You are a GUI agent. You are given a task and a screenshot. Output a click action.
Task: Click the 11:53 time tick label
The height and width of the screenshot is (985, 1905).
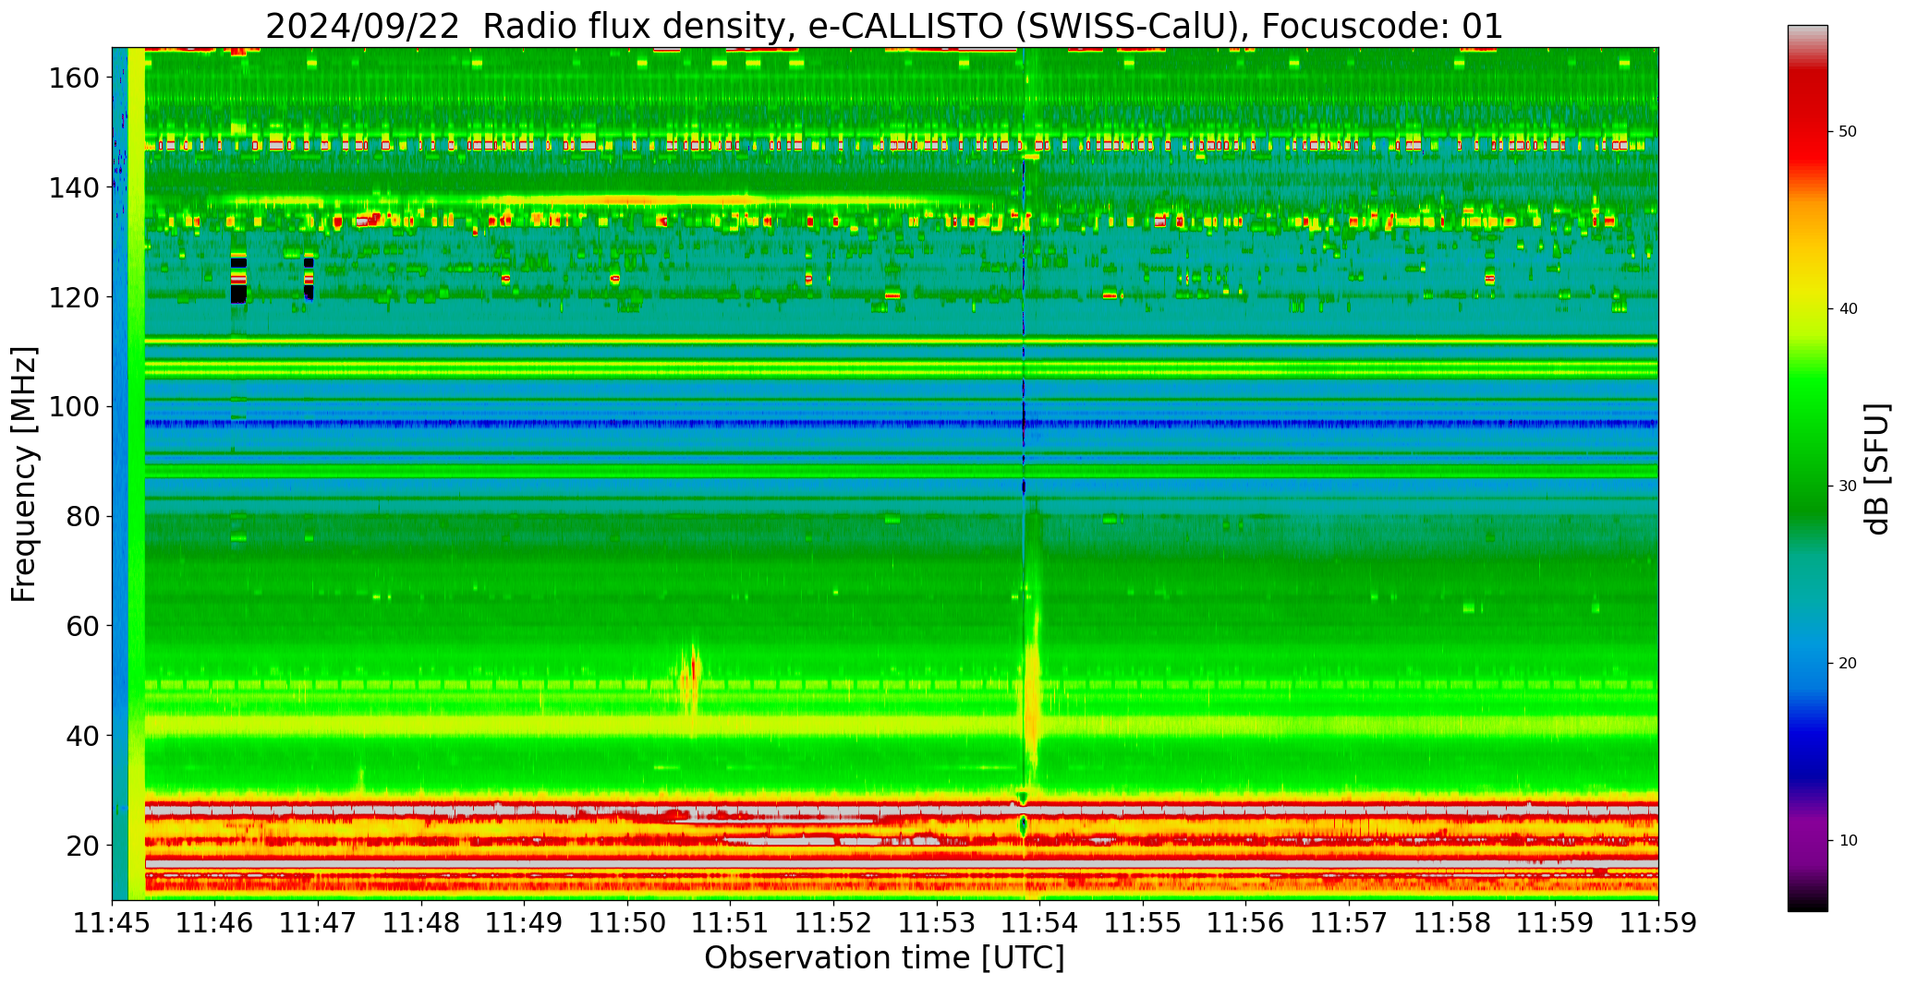(x=937, y=923)
